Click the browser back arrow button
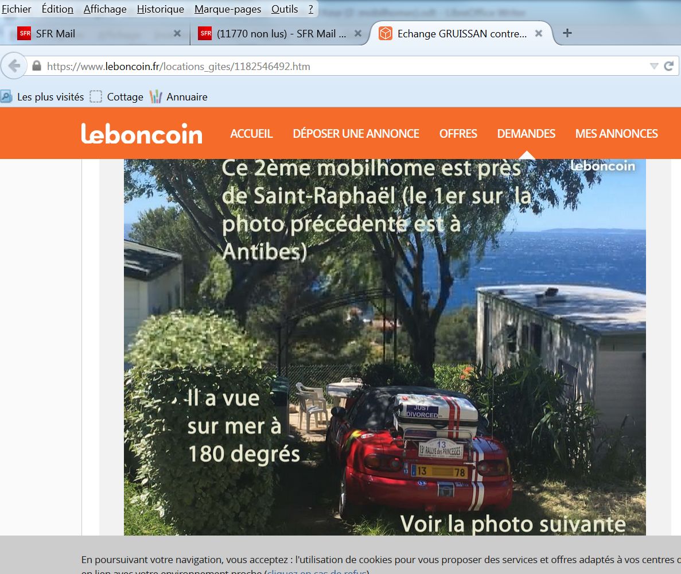 coord(14,66)
